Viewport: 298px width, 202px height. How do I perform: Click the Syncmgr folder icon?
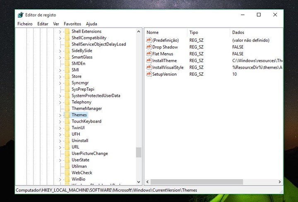[x=67, y=83]
